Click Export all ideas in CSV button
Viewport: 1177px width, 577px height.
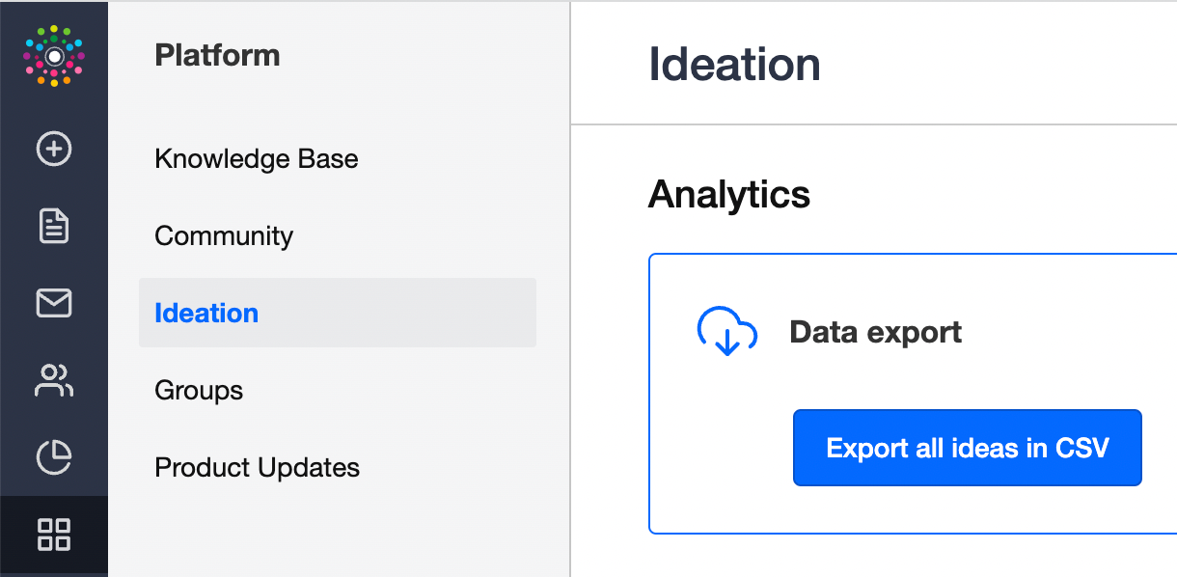point(968,448)
